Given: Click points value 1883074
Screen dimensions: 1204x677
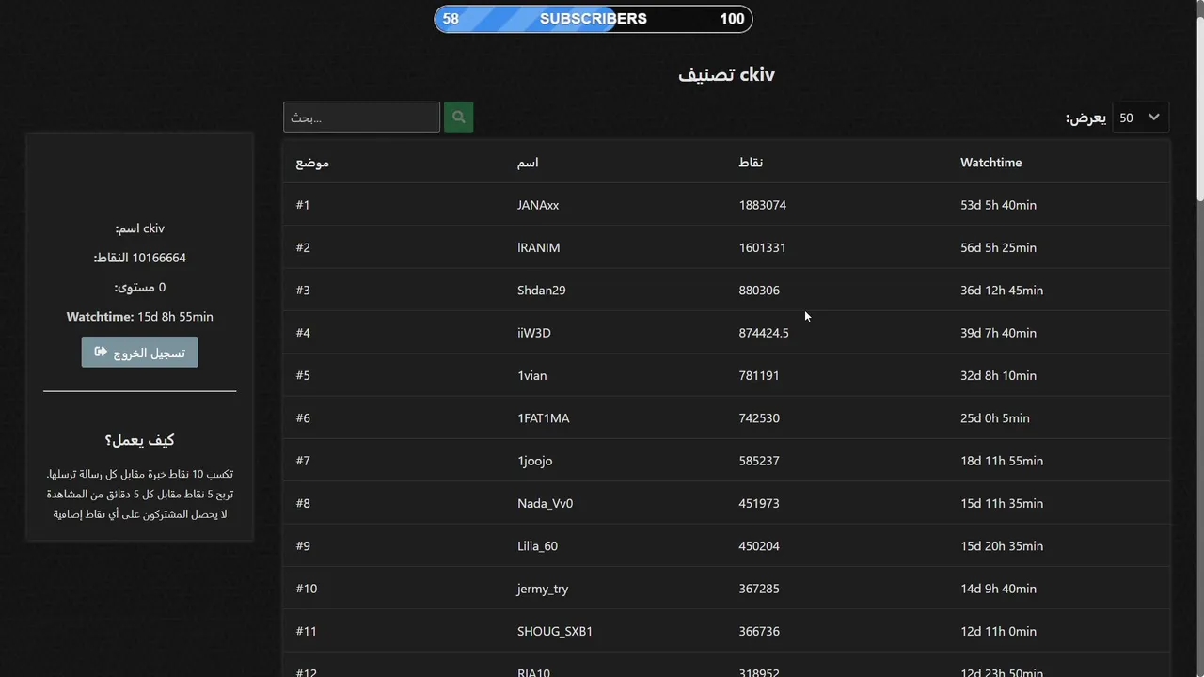Looking at the screenshot, I should click(x=763, y=205).
